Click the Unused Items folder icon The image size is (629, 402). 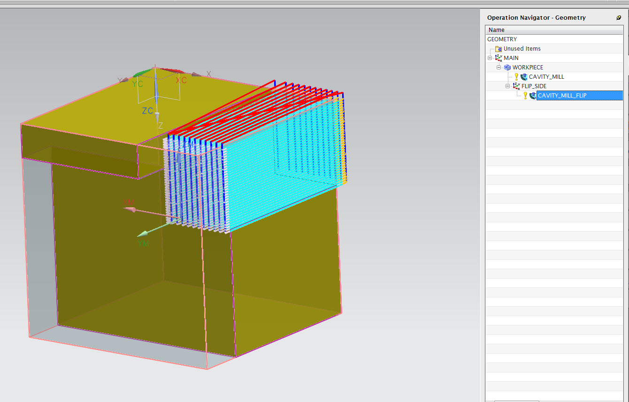pos(499,49)
